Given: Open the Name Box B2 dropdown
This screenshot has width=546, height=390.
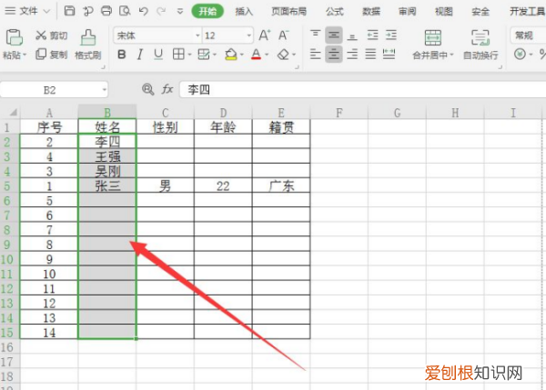Looking at the screenshot, I should 104,90.
